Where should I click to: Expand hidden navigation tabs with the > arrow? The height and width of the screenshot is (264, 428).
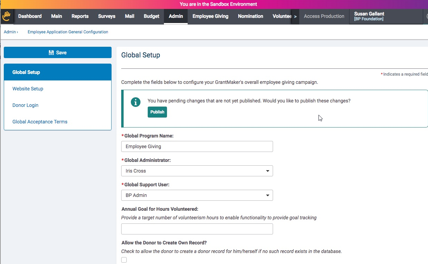coord(295,16)
